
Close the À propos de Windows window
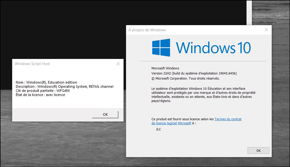coord(266,30)
